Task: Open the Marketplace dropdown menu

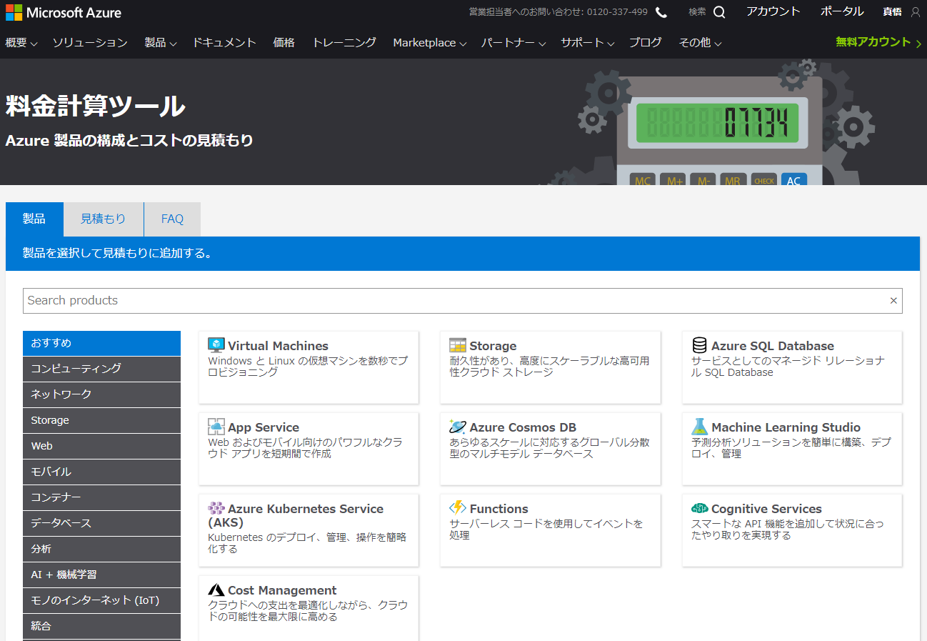Action: [429, 43]
